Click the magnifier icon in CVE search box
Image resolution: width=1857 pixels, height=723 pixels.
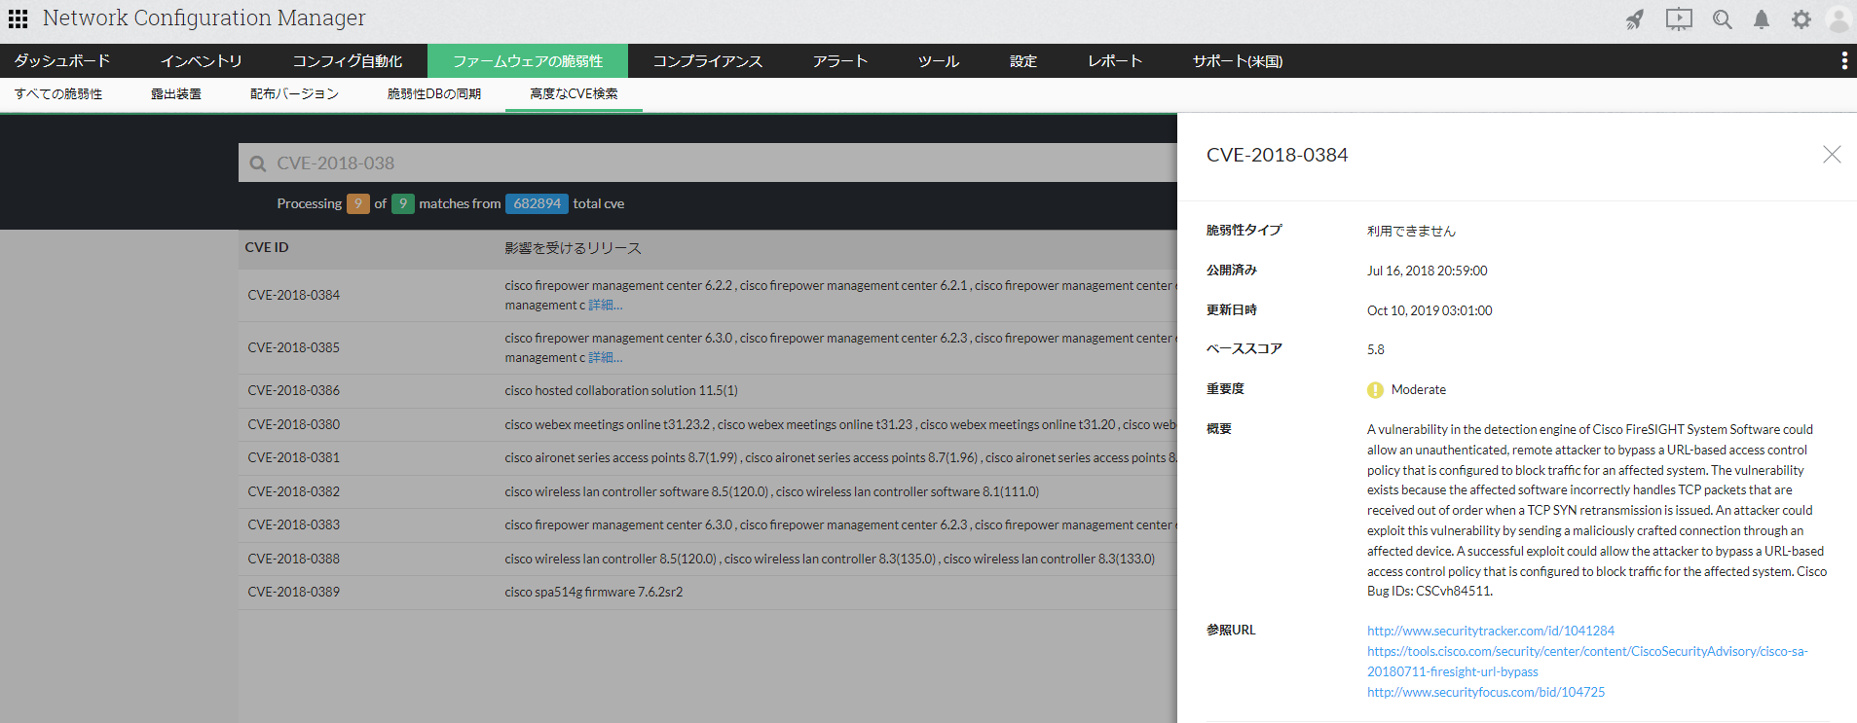[x=258, y=163]
